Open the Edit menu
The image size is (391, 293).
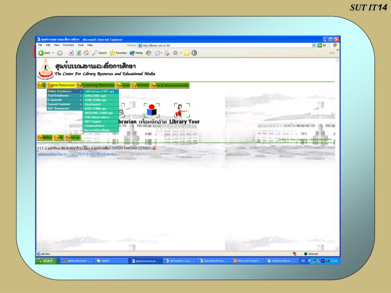click(x=48, y=45)
